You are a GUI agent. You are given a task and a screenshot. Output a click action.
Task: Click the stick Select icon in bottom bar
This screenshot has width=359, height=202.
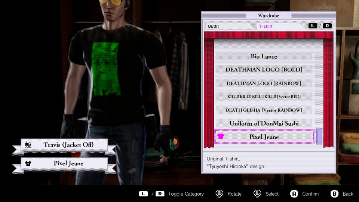point(257,194)
